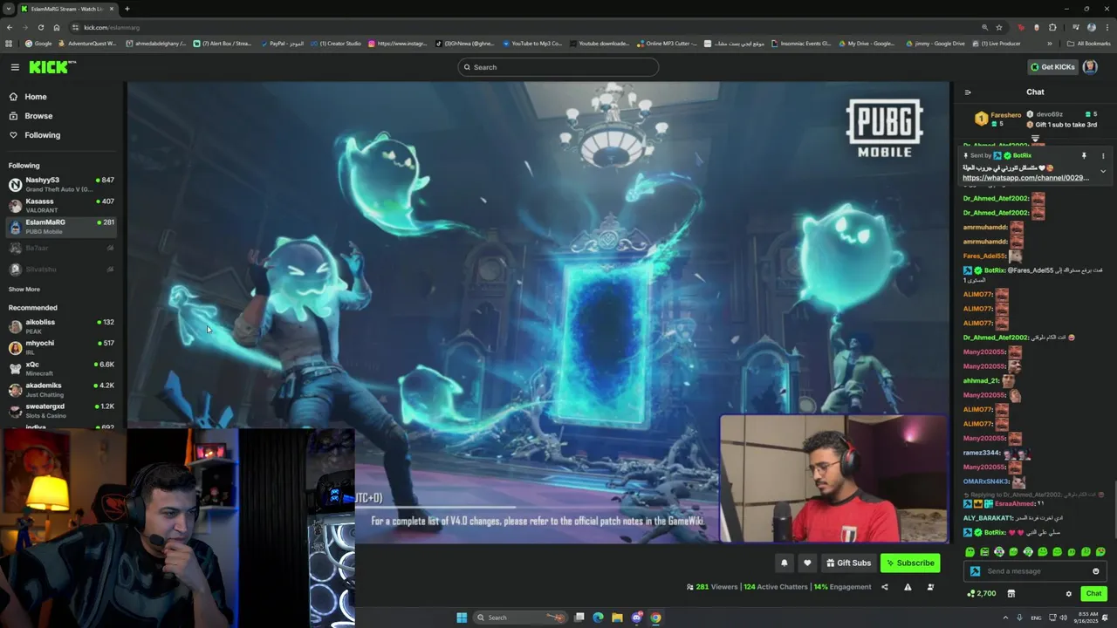Click the KICK logo
Viewport: 1117px width, 628px height.
pos(51,67)
